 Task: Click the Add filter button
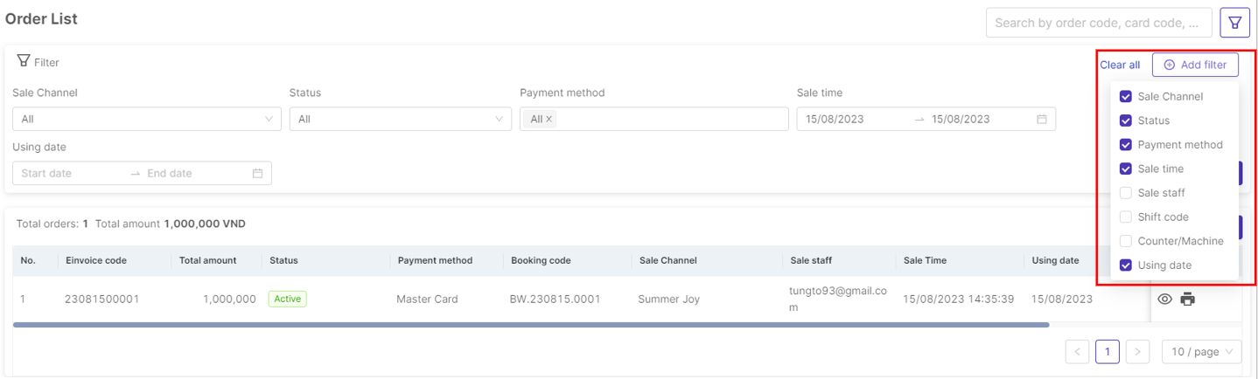pos(1195,65)
